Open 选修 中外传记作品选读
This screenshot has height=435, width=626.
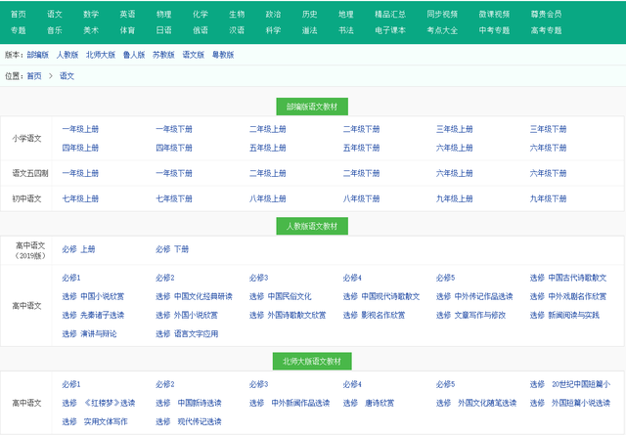[x=474, y=296]
